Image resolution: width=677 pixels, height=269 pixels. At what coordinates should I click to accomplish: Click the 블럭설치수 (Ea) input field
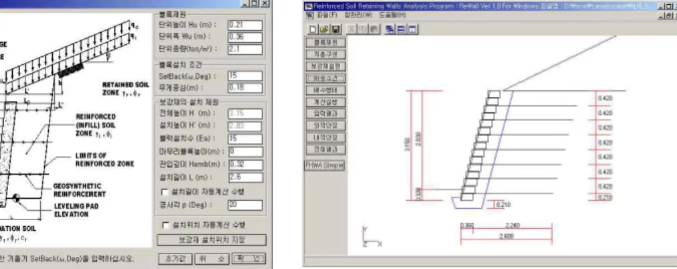[x=245, y=139]
